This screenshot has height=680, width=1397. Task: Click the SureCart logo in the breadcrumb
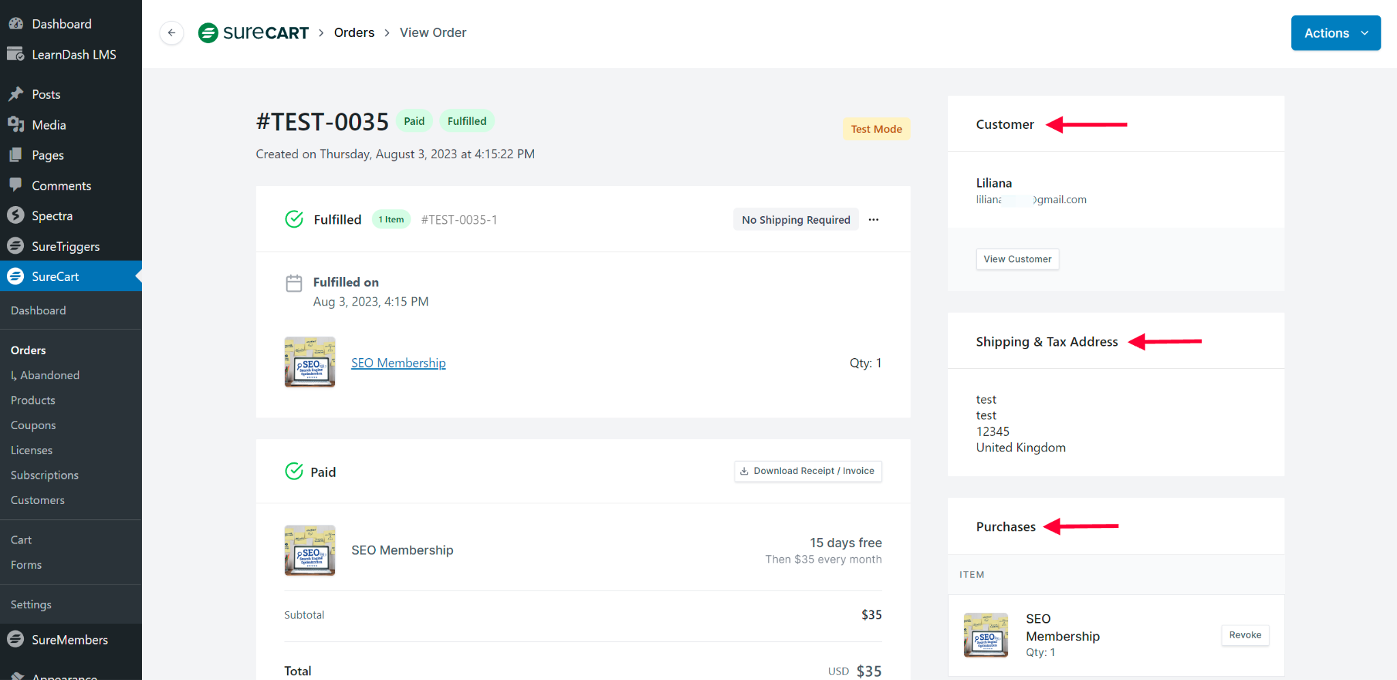click(253, 32)
